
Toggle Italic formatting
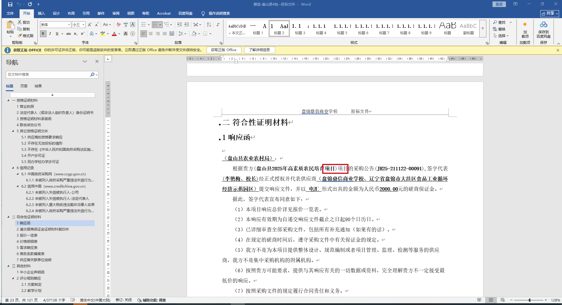pos(50,34)
